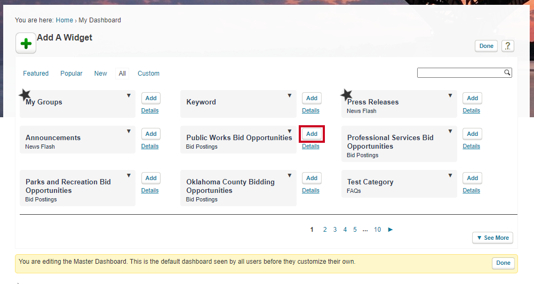Screen dimensions: 534x284
Task: Switch to the New tab
Action: point(100,74)
